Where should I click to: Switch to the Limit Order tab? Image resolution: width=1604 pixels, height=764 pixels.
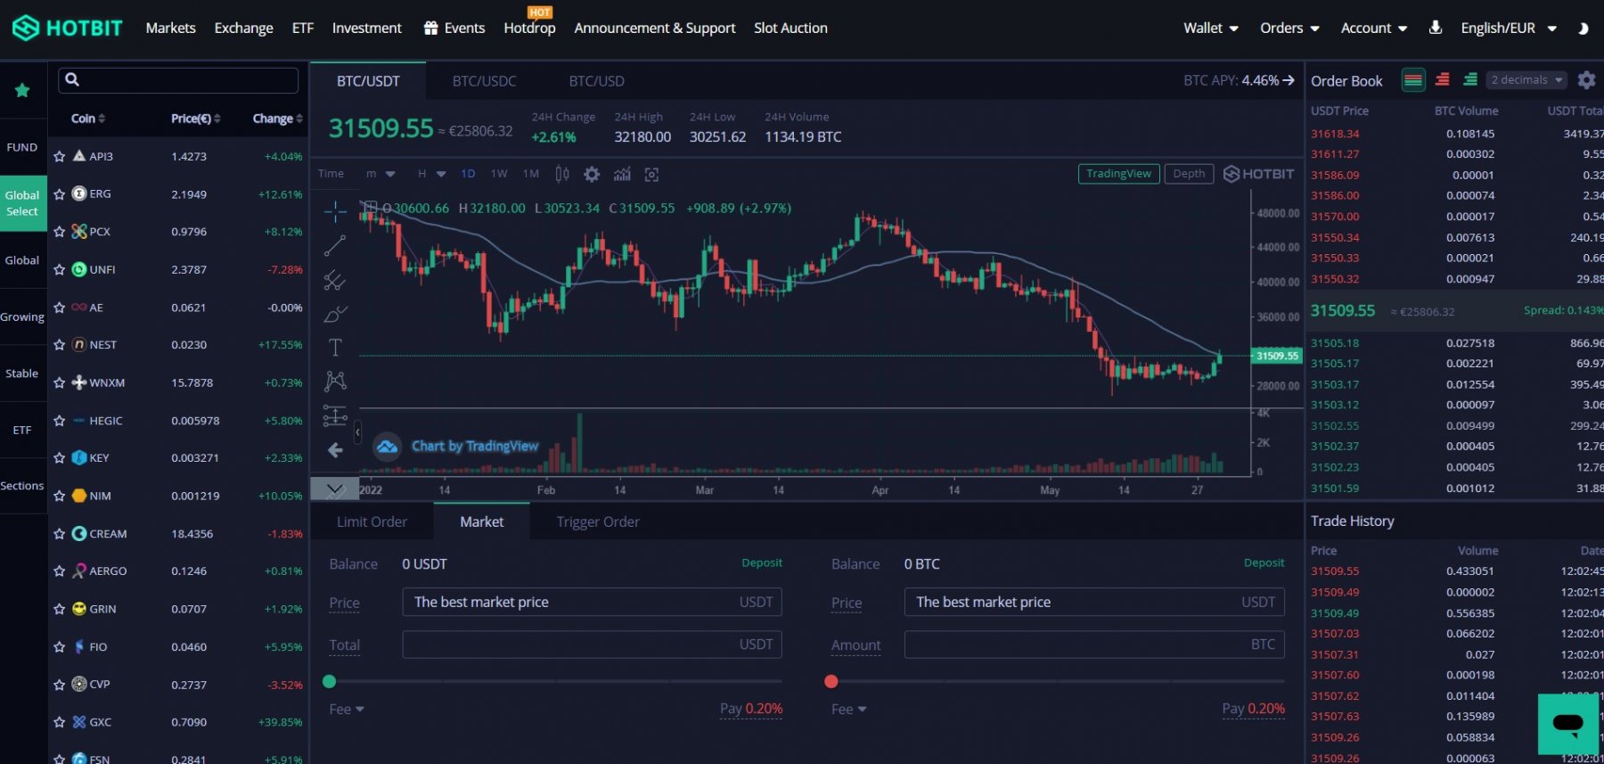(372, 522)
